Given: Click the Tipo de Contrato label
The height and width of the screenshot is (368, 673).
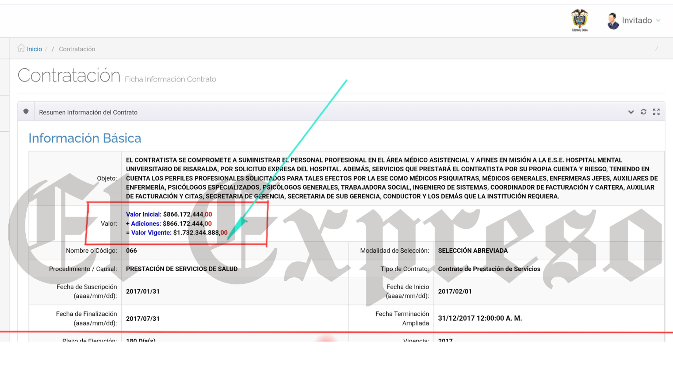Looking at the screenshot, I should pyautogui.click(x=405, y=269).
